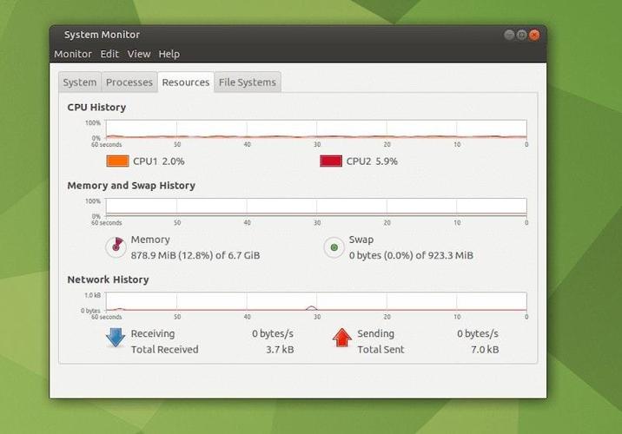Minimize the System Monitor window
The image size is (622, 434).
coord(509,35)
